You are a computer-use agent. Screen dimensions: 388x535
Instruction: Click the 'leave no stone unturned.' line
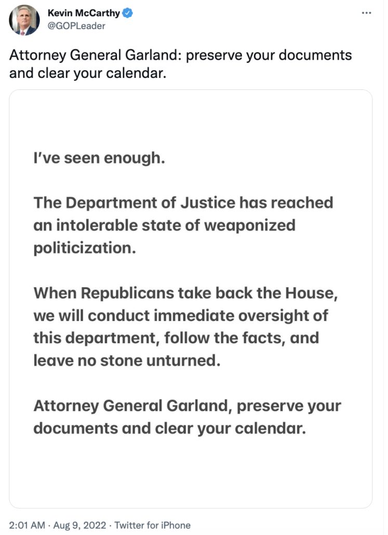(x=127, y=360)
